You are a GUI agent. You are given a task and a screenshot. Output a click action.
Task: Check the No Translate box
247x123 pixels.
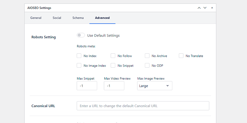tap(181, 56)
